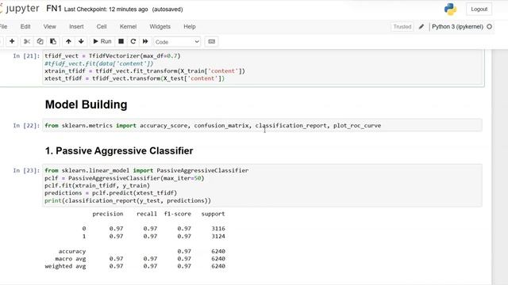Screen dimensions: 508x285
Task: Click the precision column header in output
Action: (108, 214)
